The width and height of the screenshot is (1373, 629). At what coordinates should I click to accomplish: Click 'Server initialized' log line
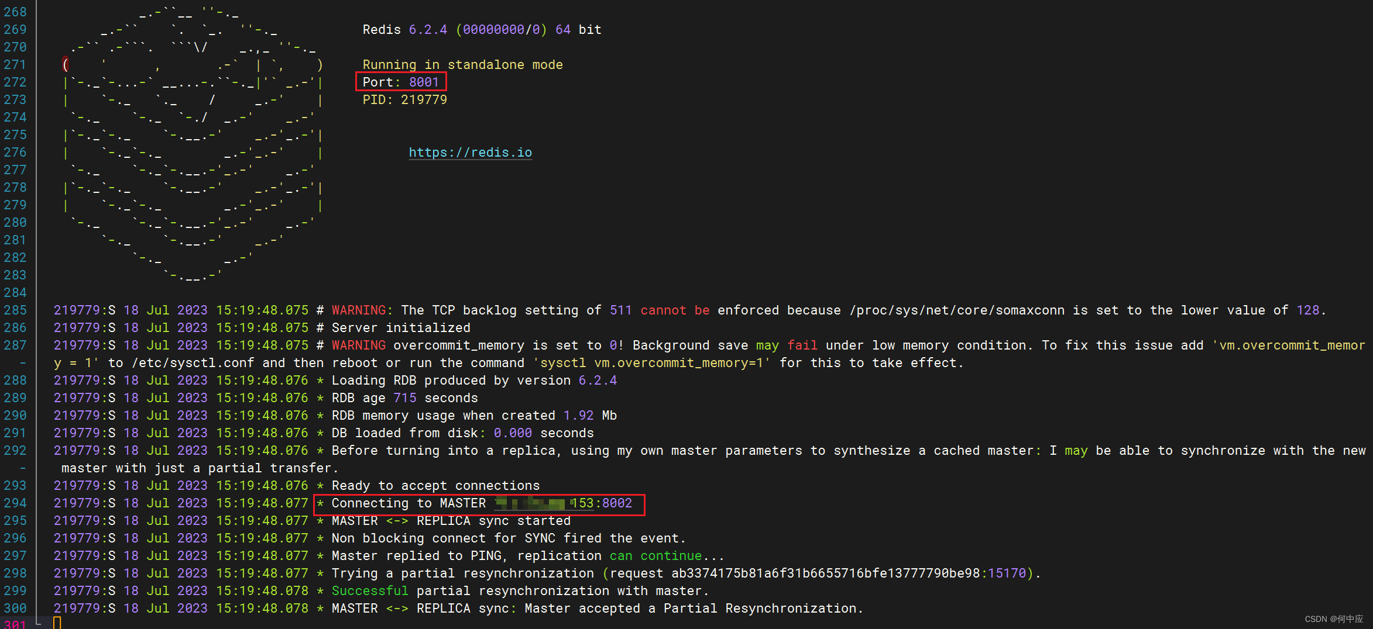(x=401, y=328)
